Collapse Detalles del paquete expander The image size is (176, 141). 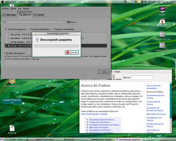click(x=5, y=53)
